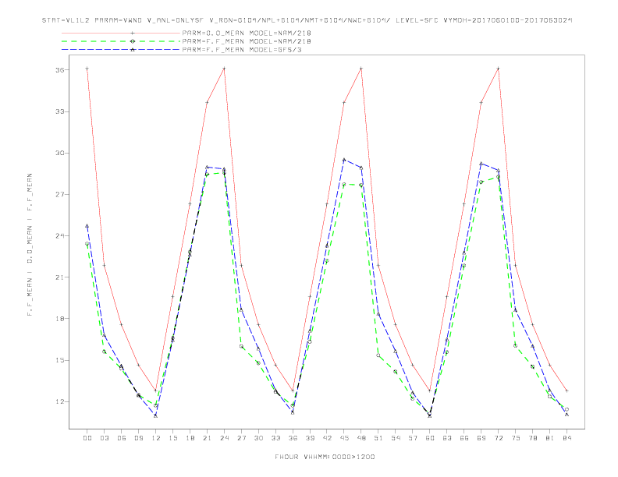This screenshot has height=477, width=618.
Task: Click y-axis tick value 30
Action: tap(60, 153)
